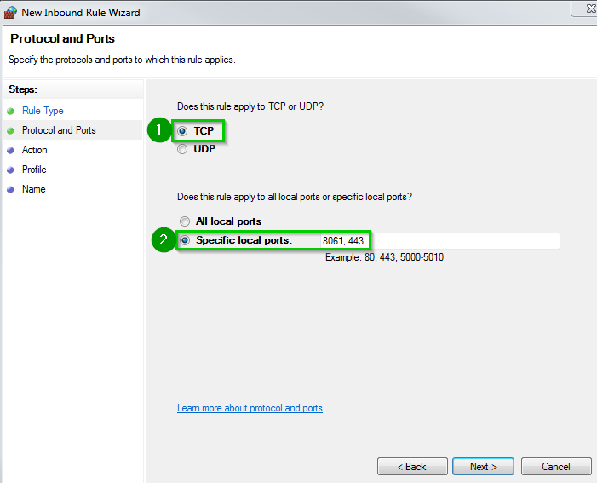Jump to the Profile step

point(34,170)
